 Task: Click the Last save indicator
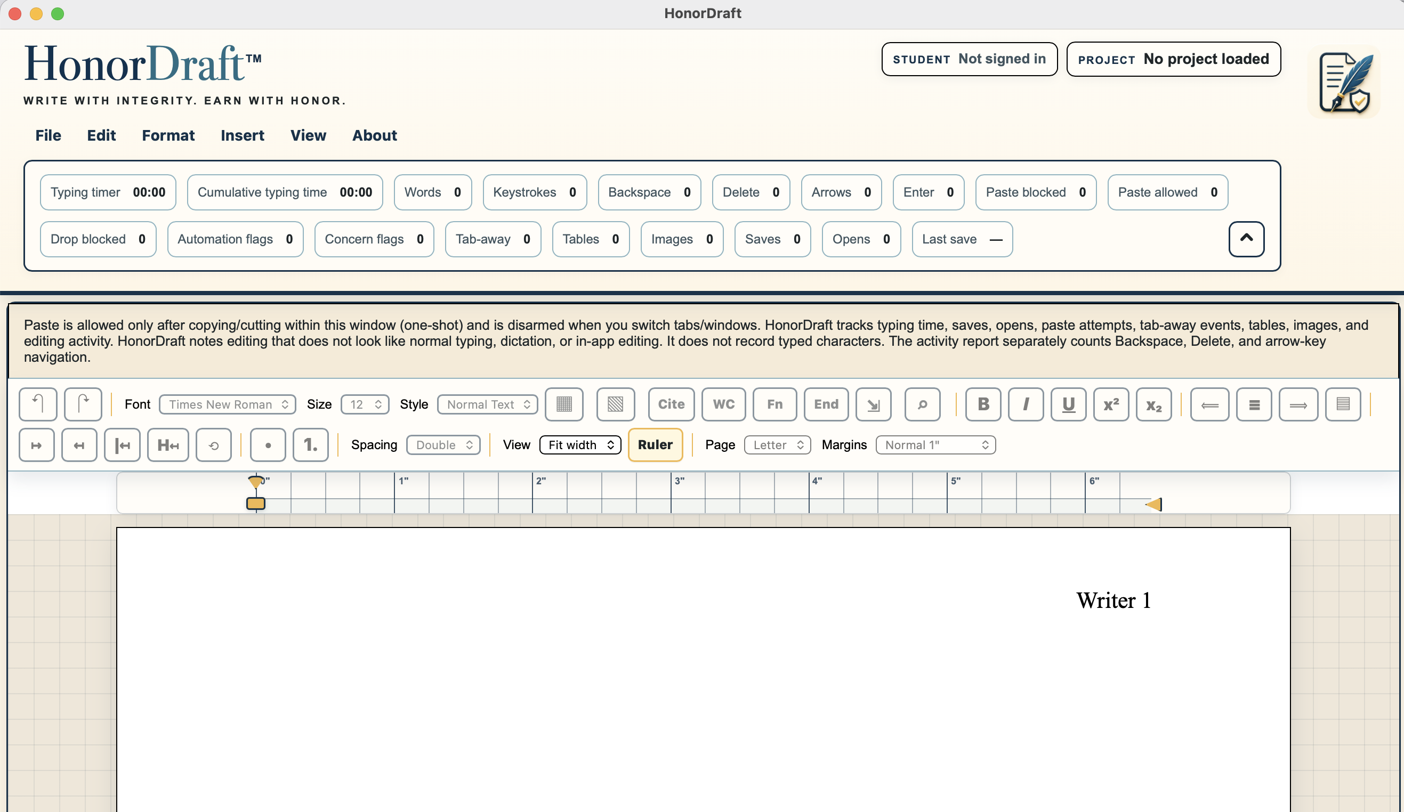(962, 239)
